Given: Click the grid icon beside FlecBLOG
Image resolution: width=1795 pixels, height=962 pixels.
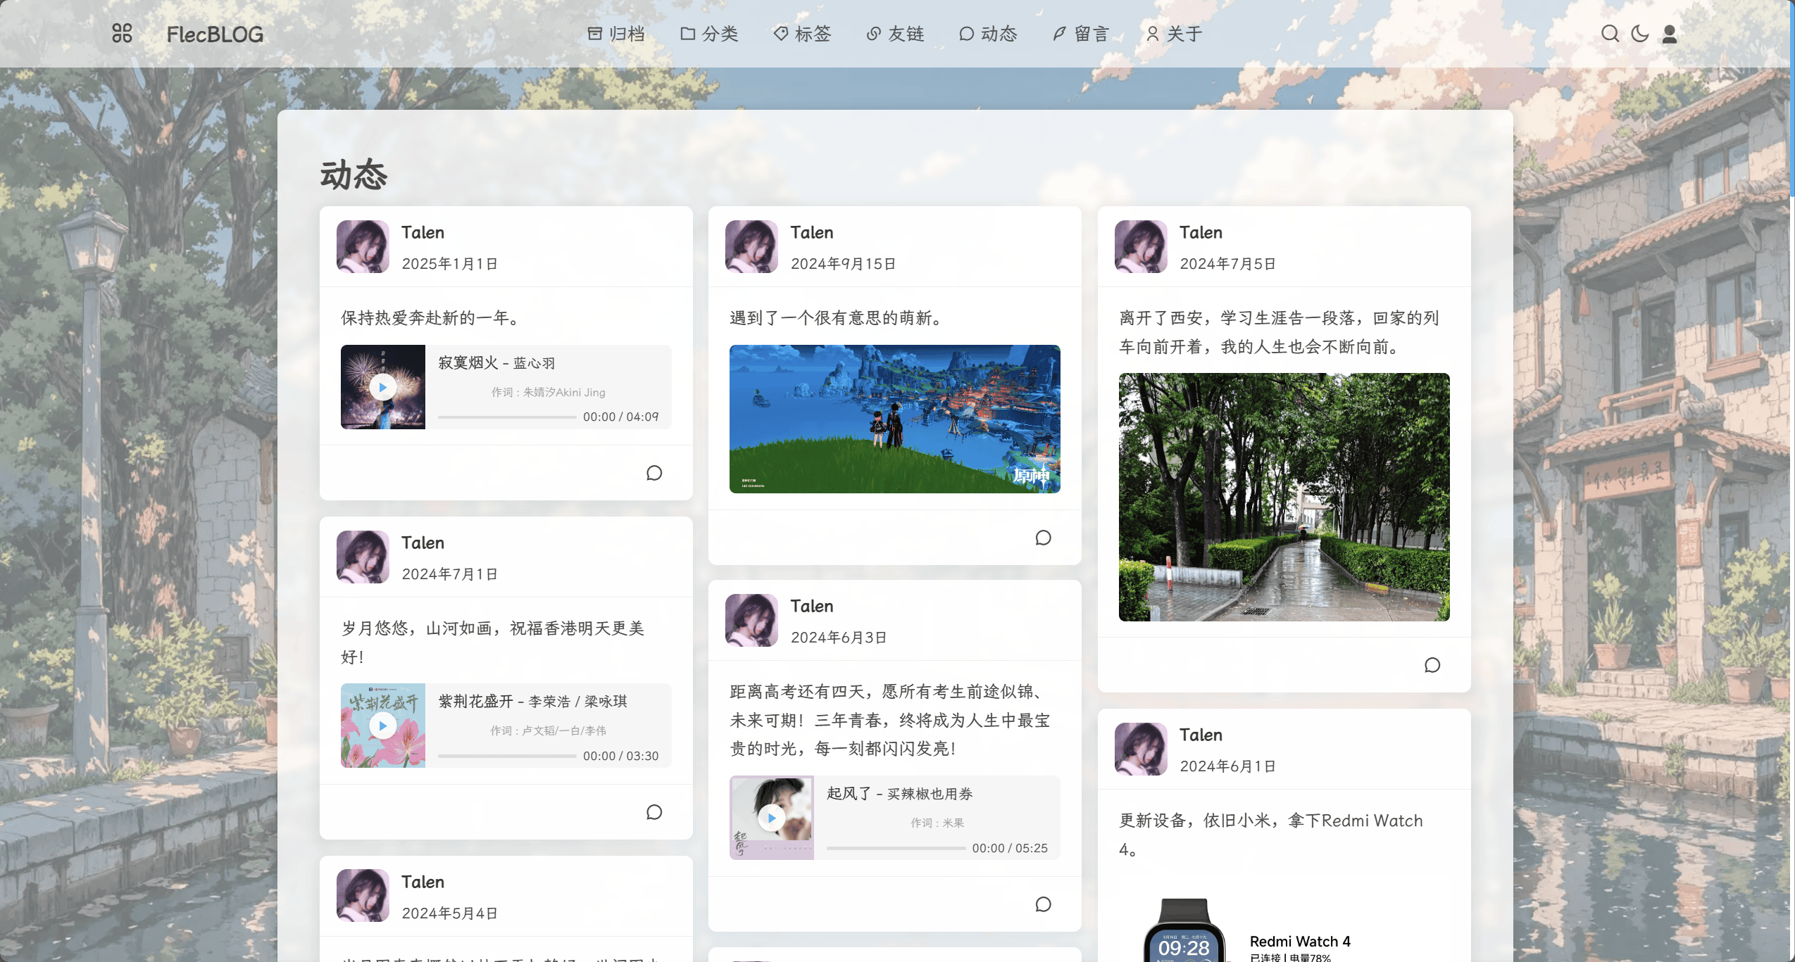Looking at the screenshot, I should [121, 32].
